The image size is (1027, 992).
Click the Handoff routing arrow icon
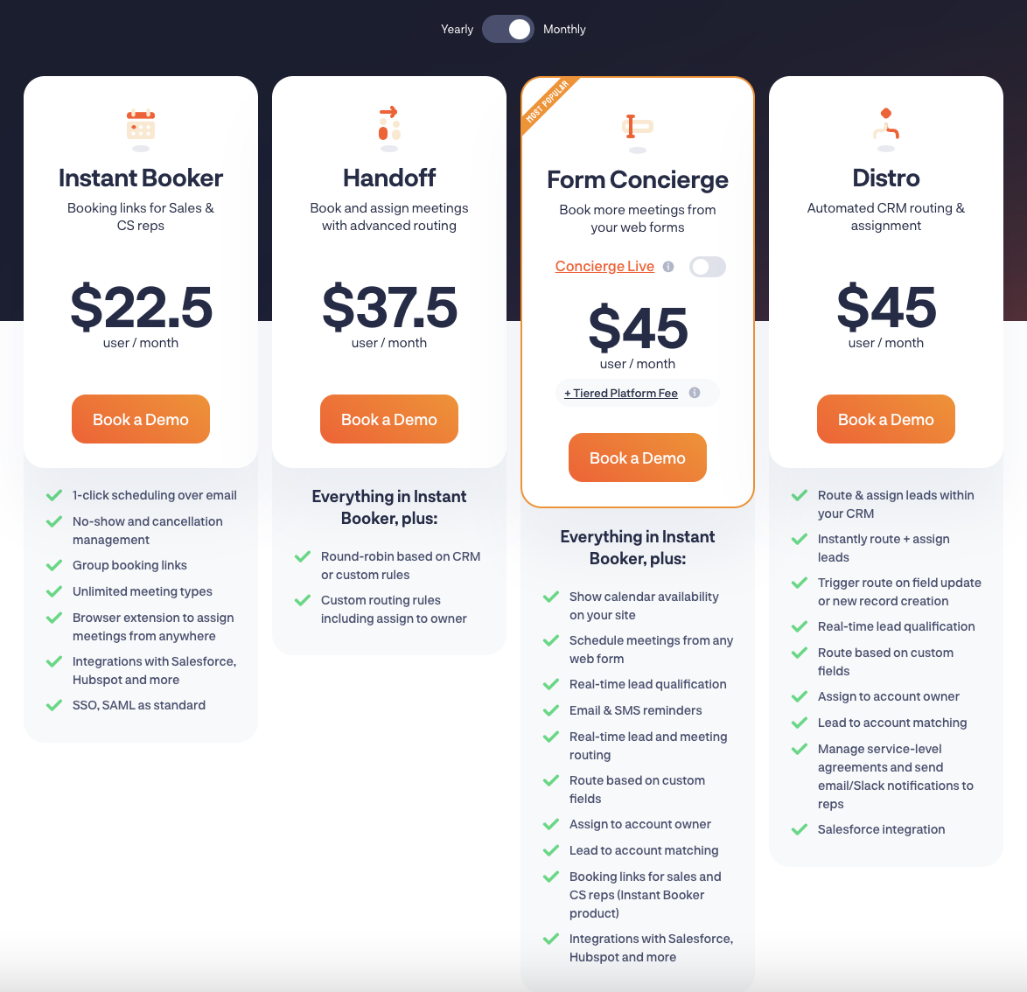389,123
